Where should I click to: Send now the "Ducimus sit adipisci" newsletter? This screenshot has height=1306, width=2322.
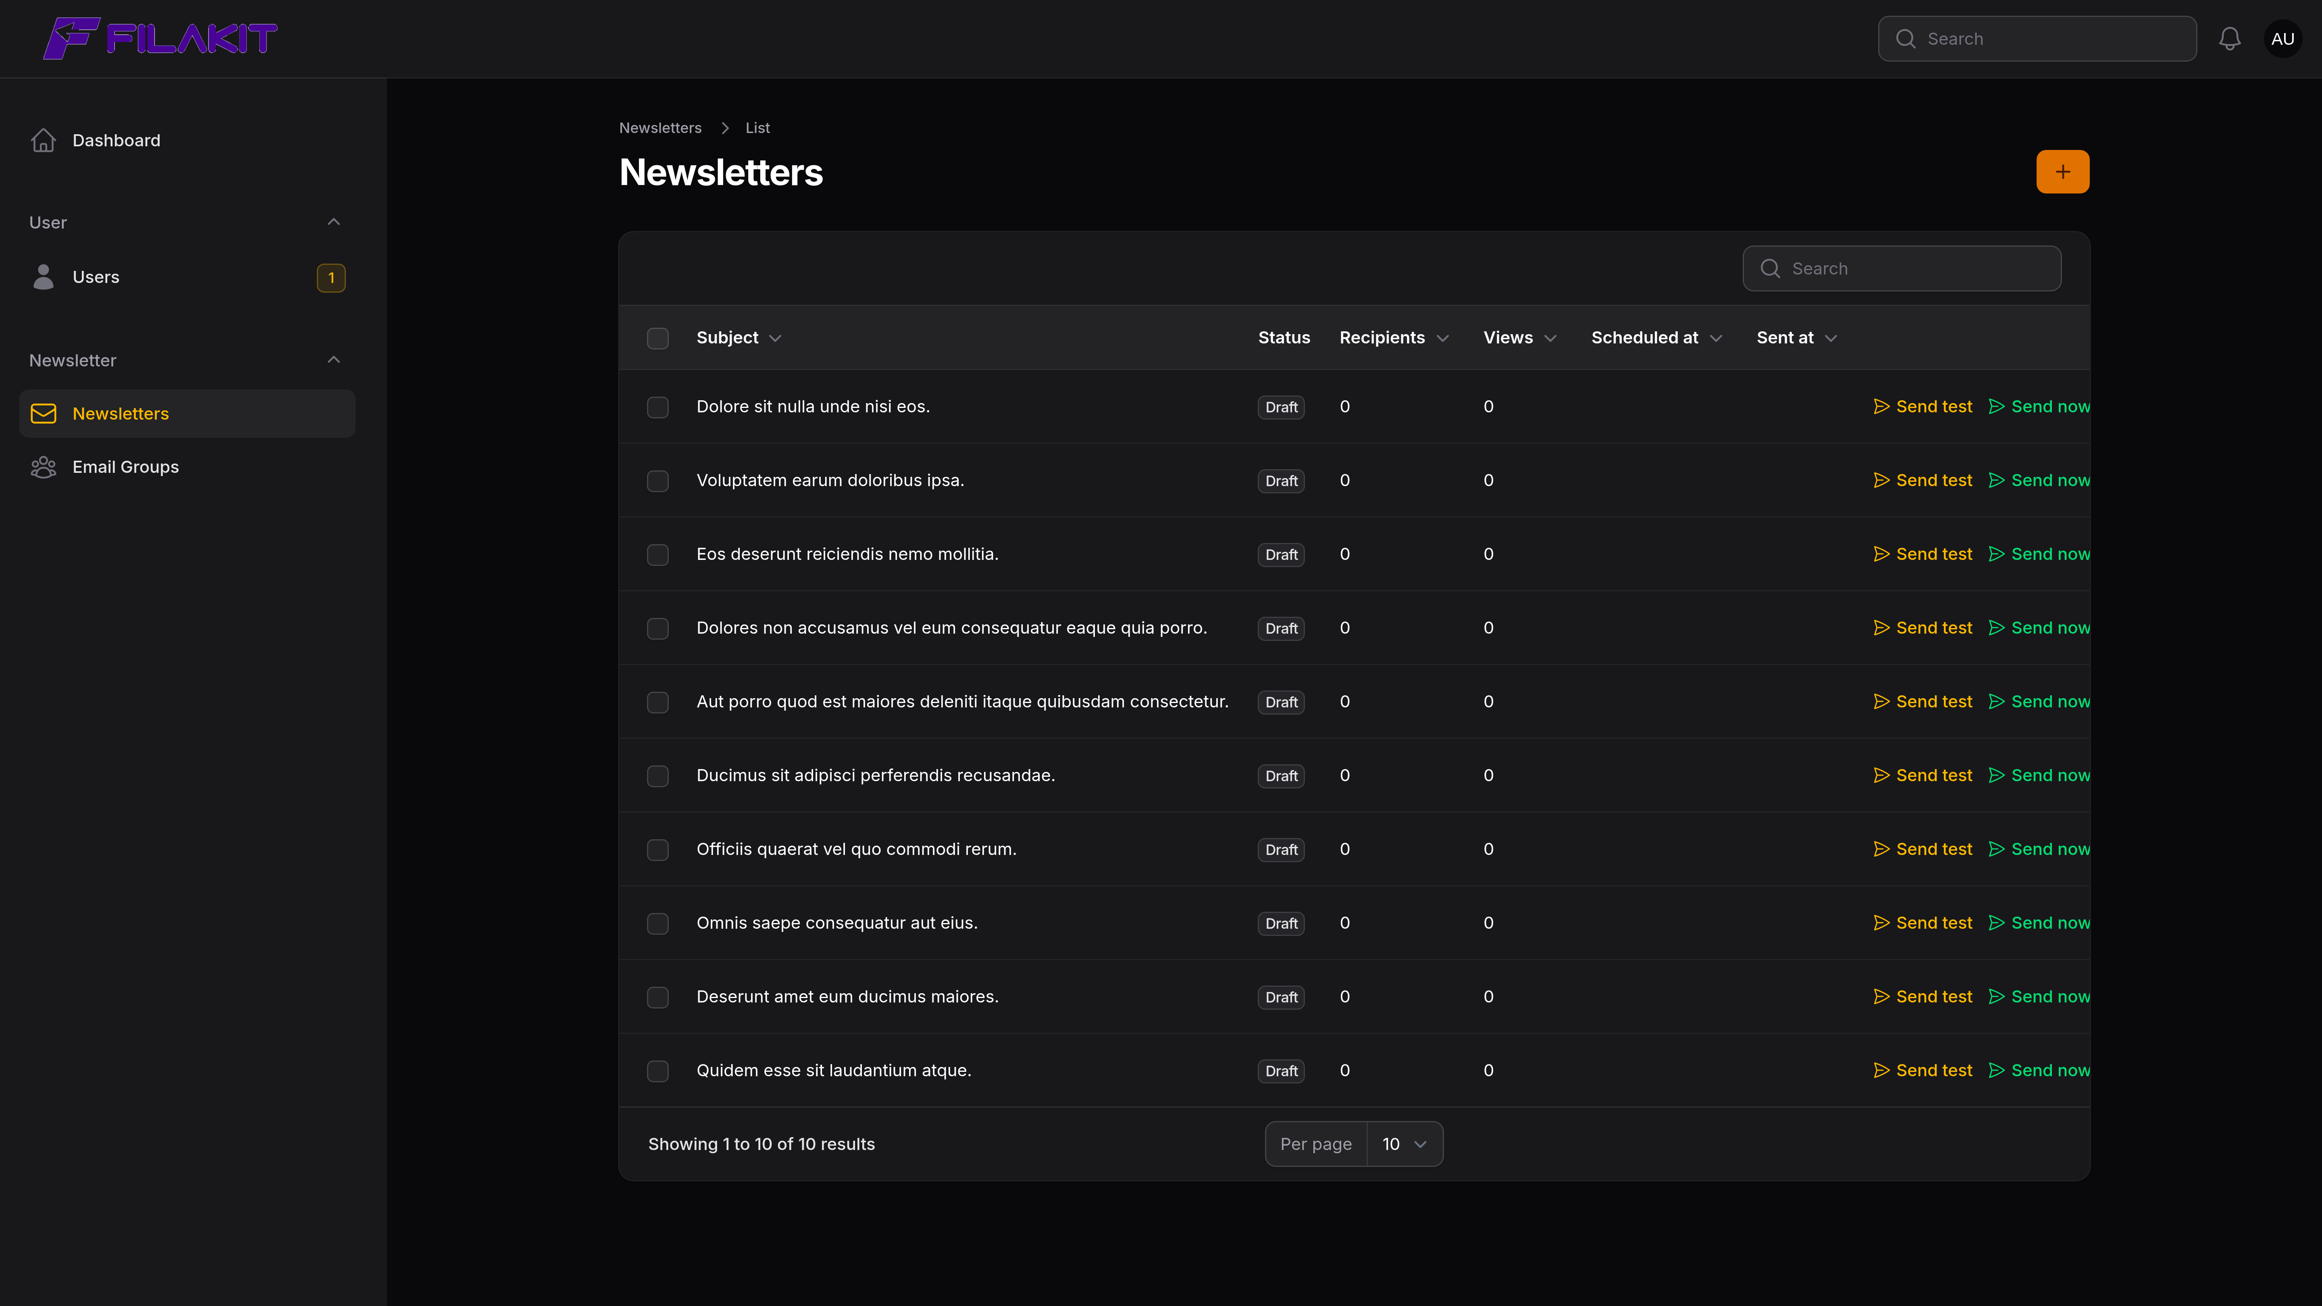pos(2039,775)
